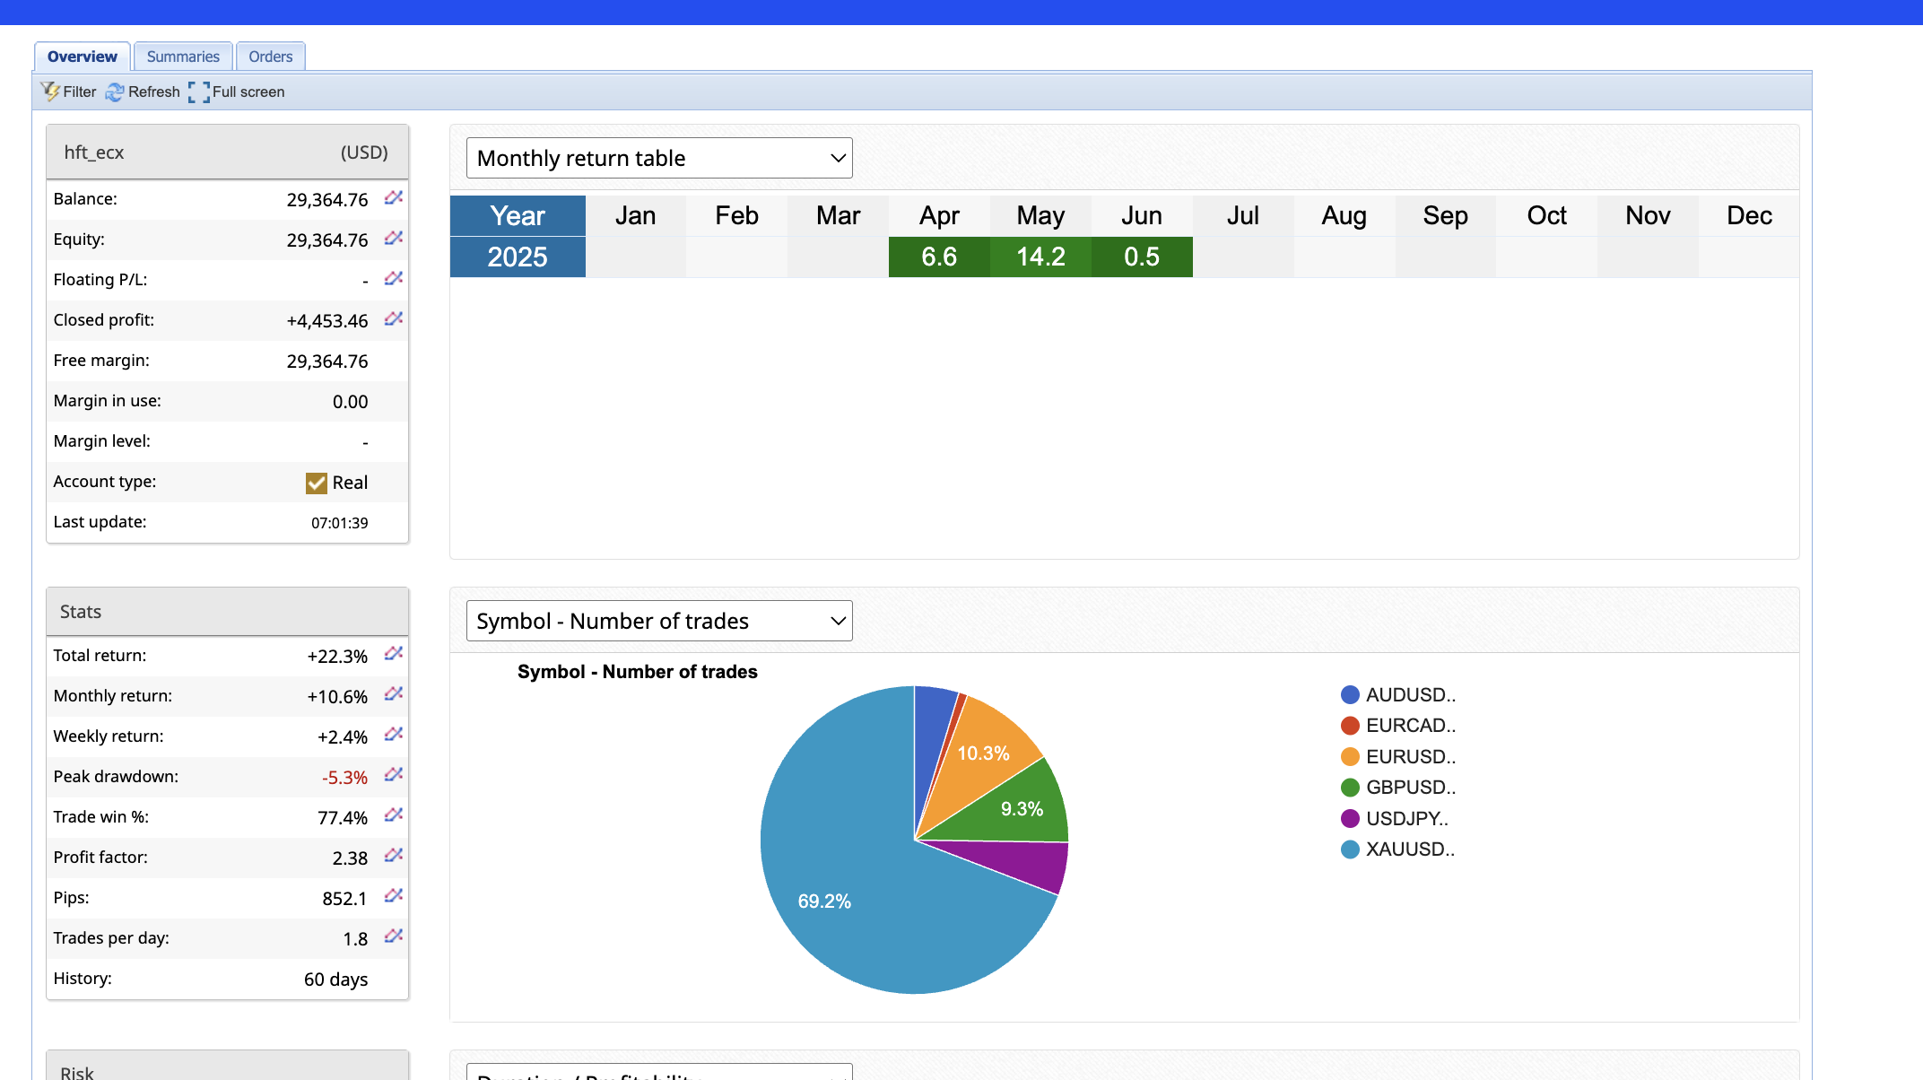Viewport: 1923px width, 1080px height.
Task: Click chart icon next to Total return
Action: (393, 655)
